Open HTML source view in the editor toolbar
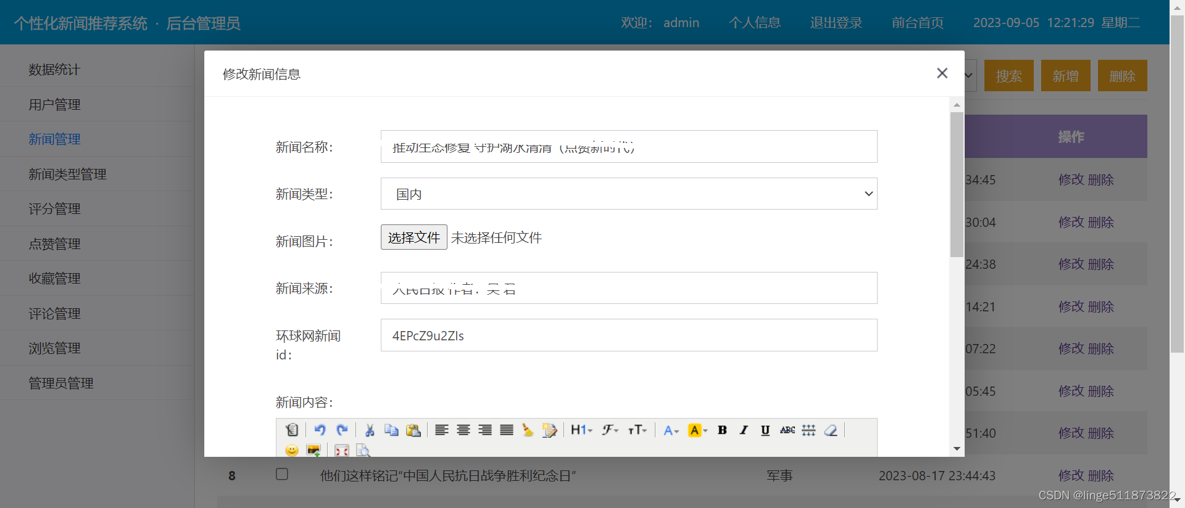This screenshot has height=508, width=1185. [292, 430]
